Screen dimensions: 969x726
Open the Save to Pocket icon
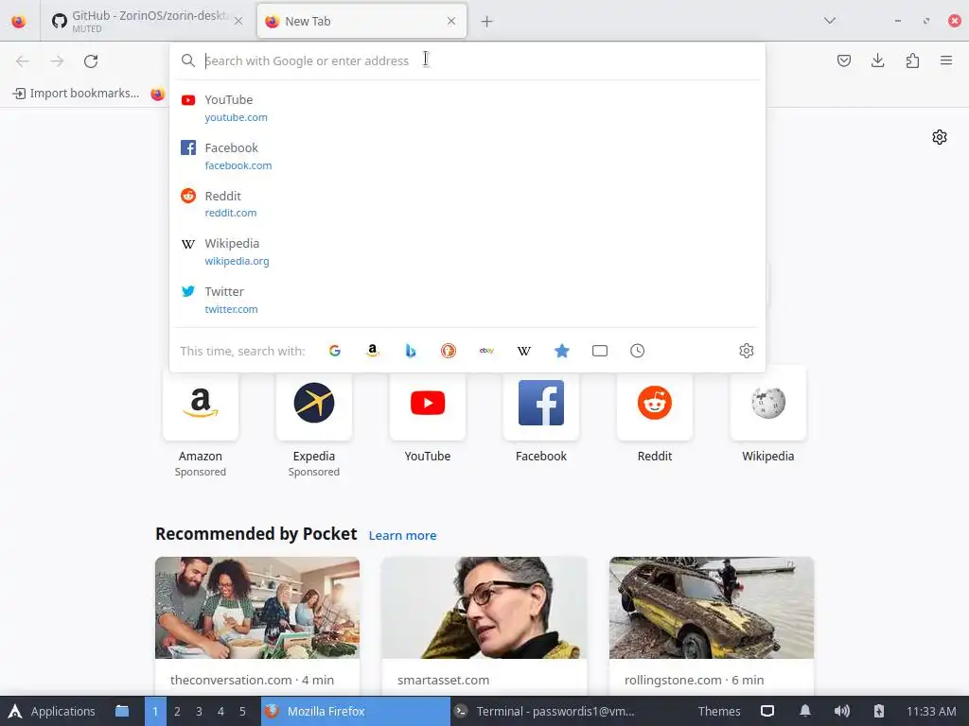[x=844, y=60]
